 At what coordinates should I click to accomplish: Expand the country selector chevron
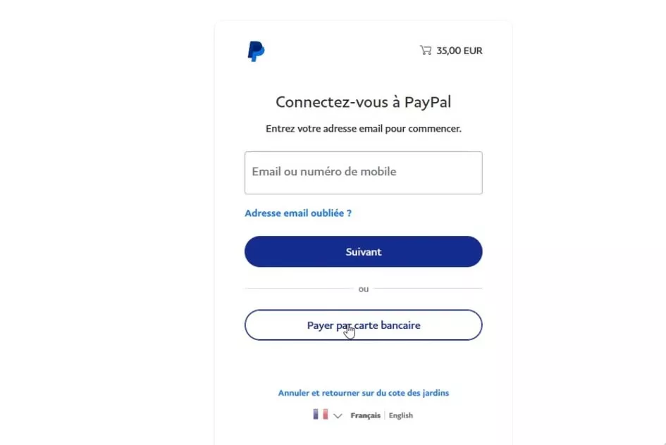[338, 415]
